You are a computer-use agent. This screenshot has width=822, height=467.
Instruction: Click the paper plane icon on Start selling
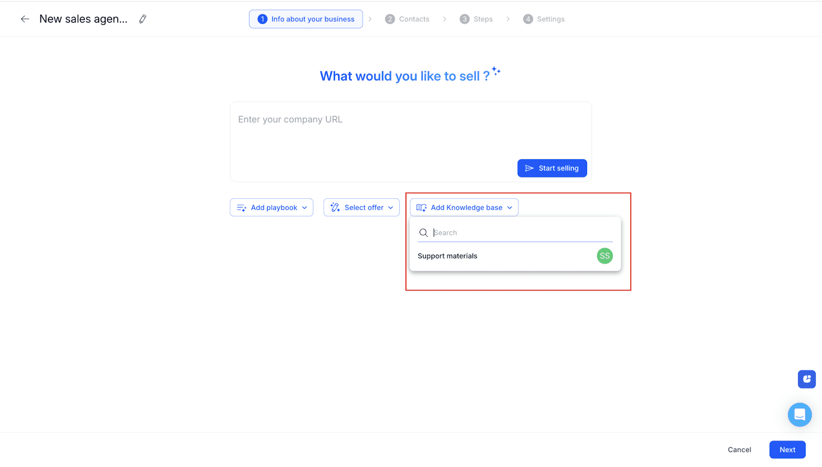529,168
